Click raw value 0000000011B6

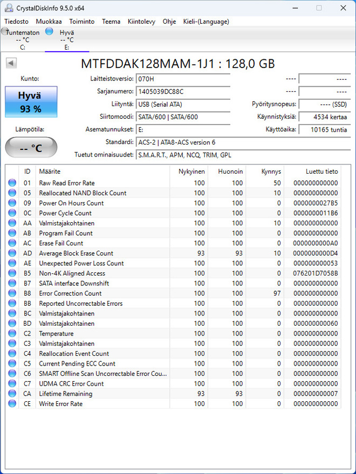pos(316,213)
